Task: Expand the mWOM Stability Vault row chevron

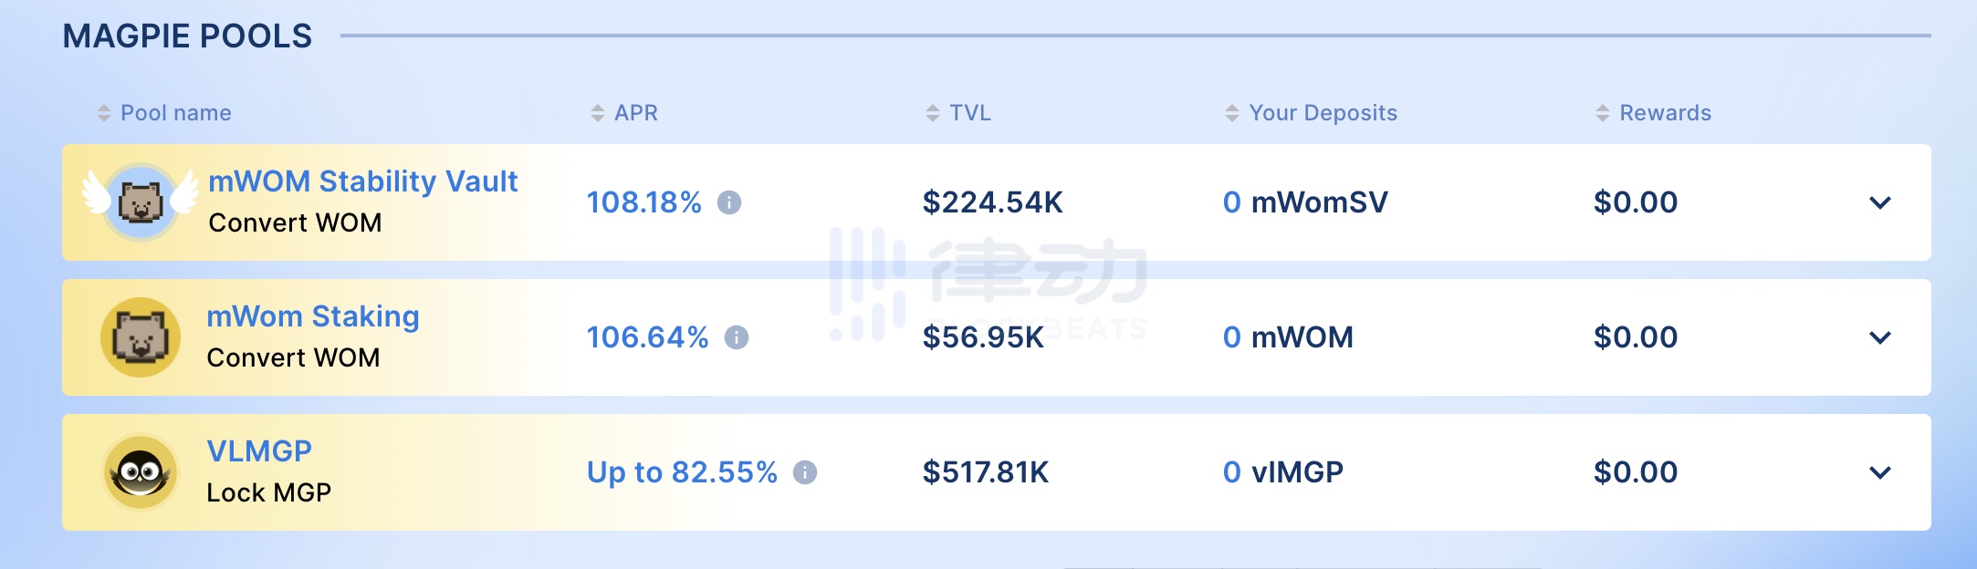Action: [1879, 202]
